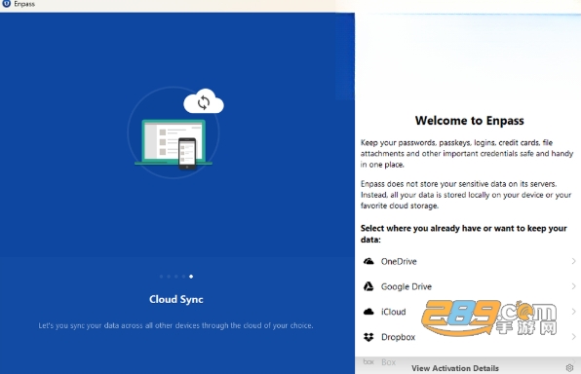Click the laptop and phone illustration
This screenshot has height=374, width=581.
coord(174,144)
